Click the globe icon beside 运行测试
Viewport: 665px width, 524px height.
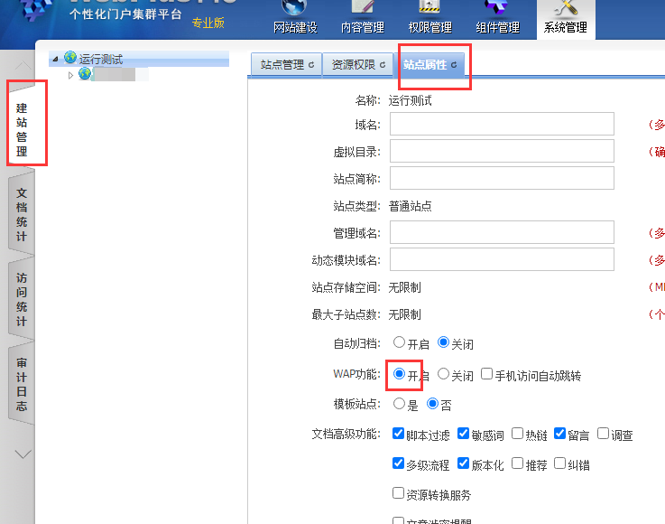70,59
